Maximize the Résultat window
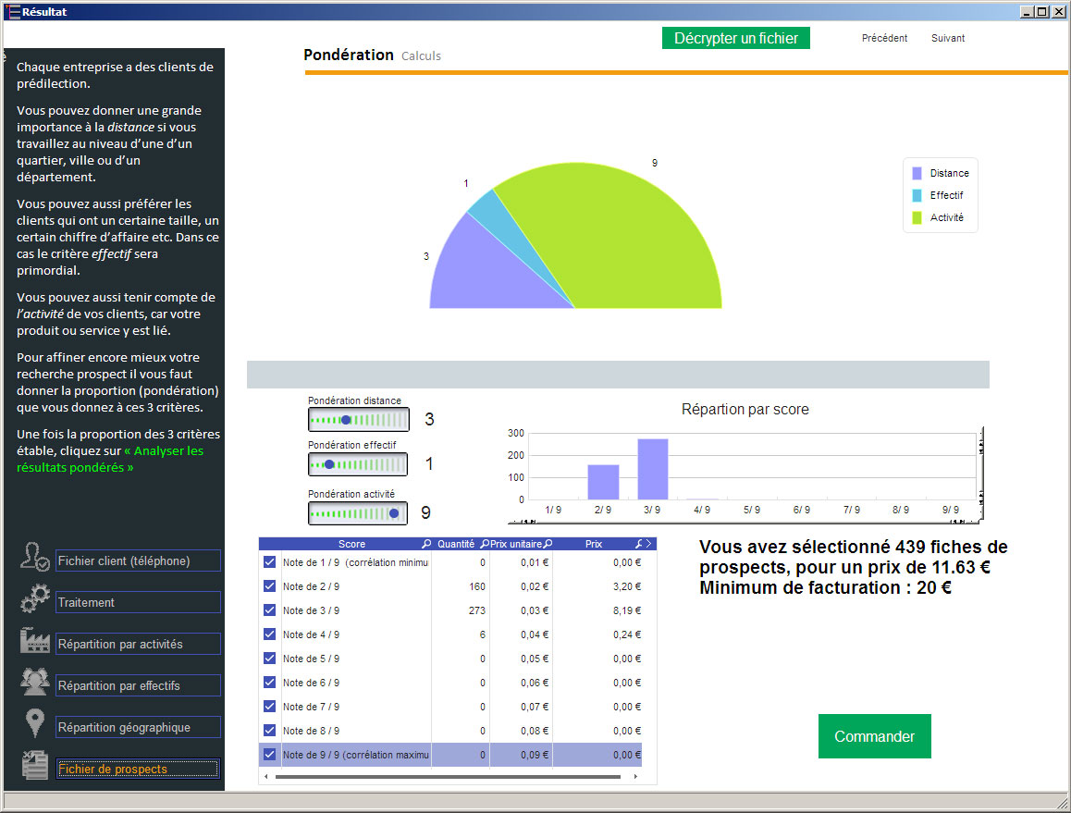1071x813 pixels. pos(1041,12)
